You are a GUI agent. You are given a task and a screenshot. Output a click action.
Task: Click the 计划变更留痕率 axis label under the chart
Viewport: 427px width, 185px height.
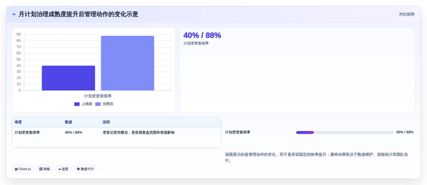(98, 96)
